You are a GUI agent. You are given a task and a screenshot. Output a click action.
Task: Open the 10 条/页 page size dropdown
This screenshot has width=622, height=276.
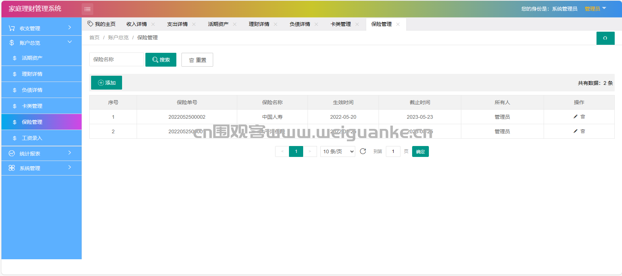[x=338, y=151]
